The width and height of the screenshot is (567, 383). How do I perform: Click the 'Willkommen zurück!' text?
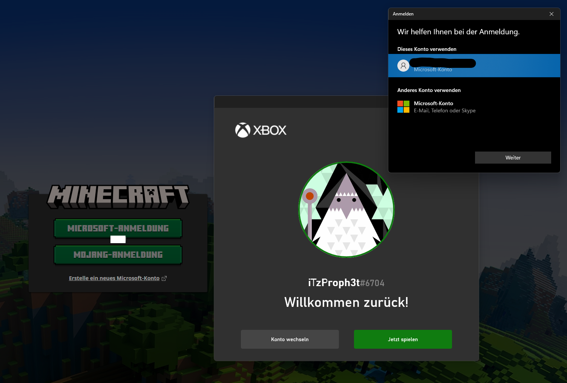click(346, 302)
